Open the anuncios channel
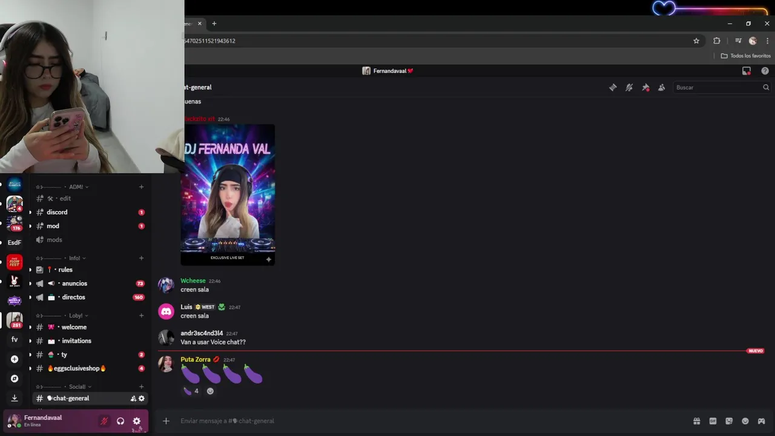Viewport: 775px width, 436px height. click(90, 284)
